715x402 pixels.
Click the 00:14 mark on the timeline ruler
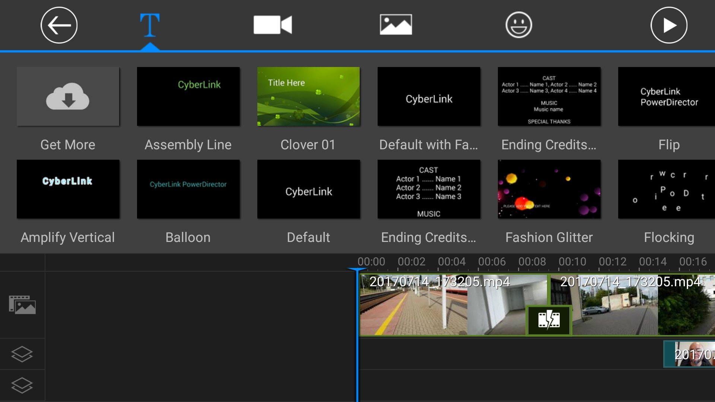pos(653,262)
